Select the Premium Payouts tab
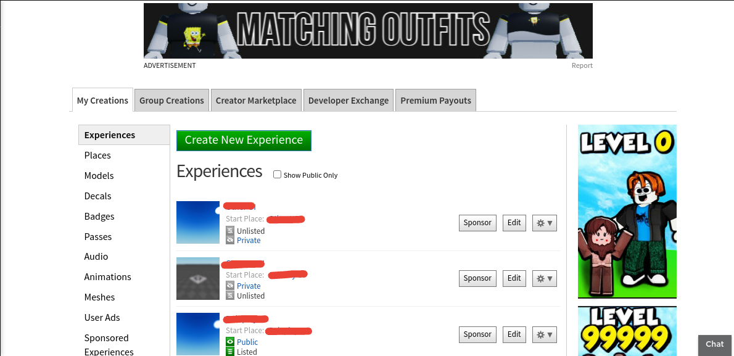Image resolution: width=734 pixels, height=356 pixels. pos(436,100)
